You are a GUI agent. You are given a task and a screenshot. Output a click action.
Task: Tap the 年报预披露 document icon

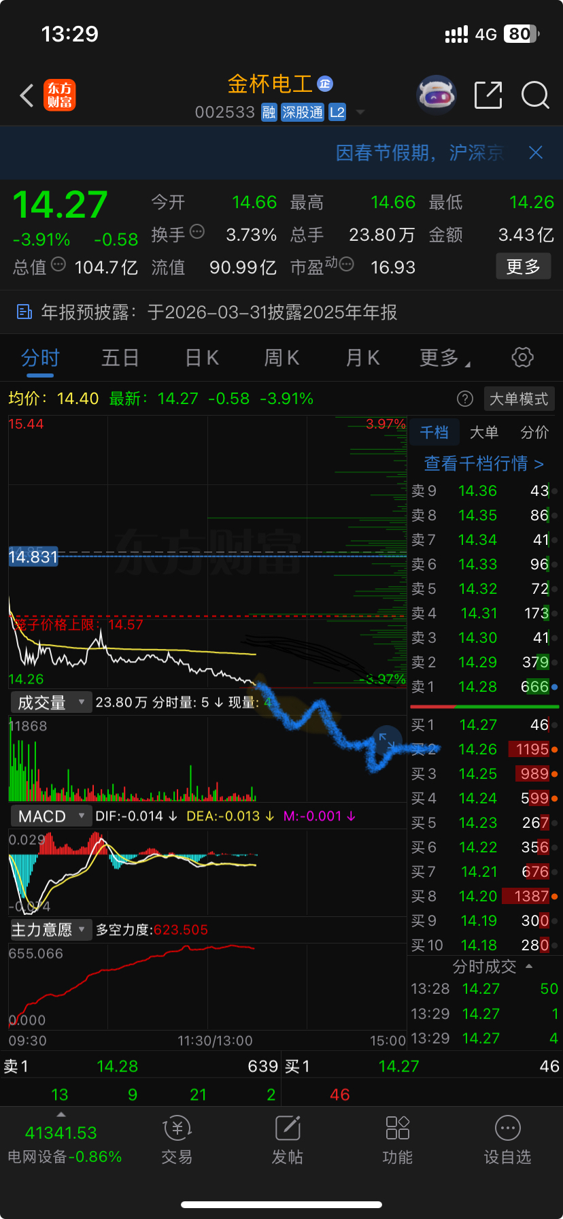click(x=24, y=312)
